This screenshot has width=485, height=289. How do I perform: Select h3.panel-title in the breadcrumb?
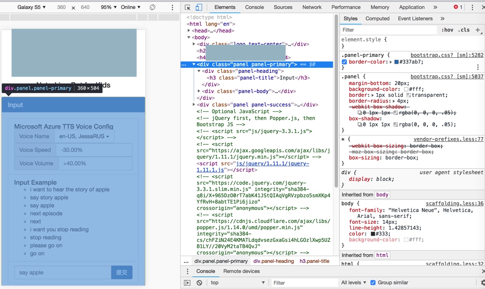pos(314,261)
